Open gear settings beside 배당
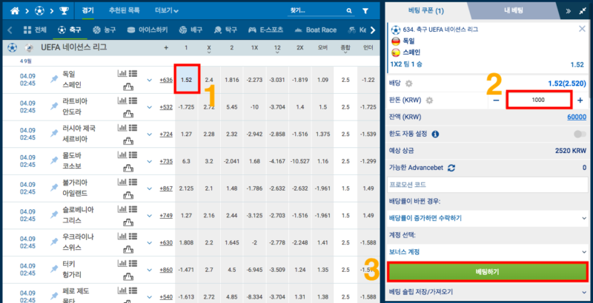Viewport: 593px width, 303px height. (x=408, y=82)
